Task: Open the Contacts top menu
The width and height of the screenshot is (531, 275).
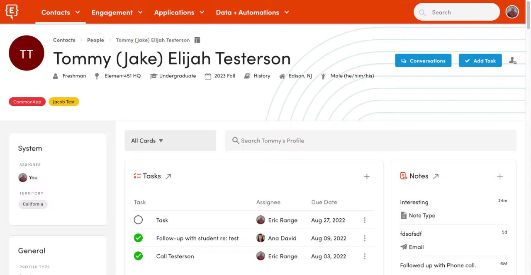Action: click(x=56, y=12)
